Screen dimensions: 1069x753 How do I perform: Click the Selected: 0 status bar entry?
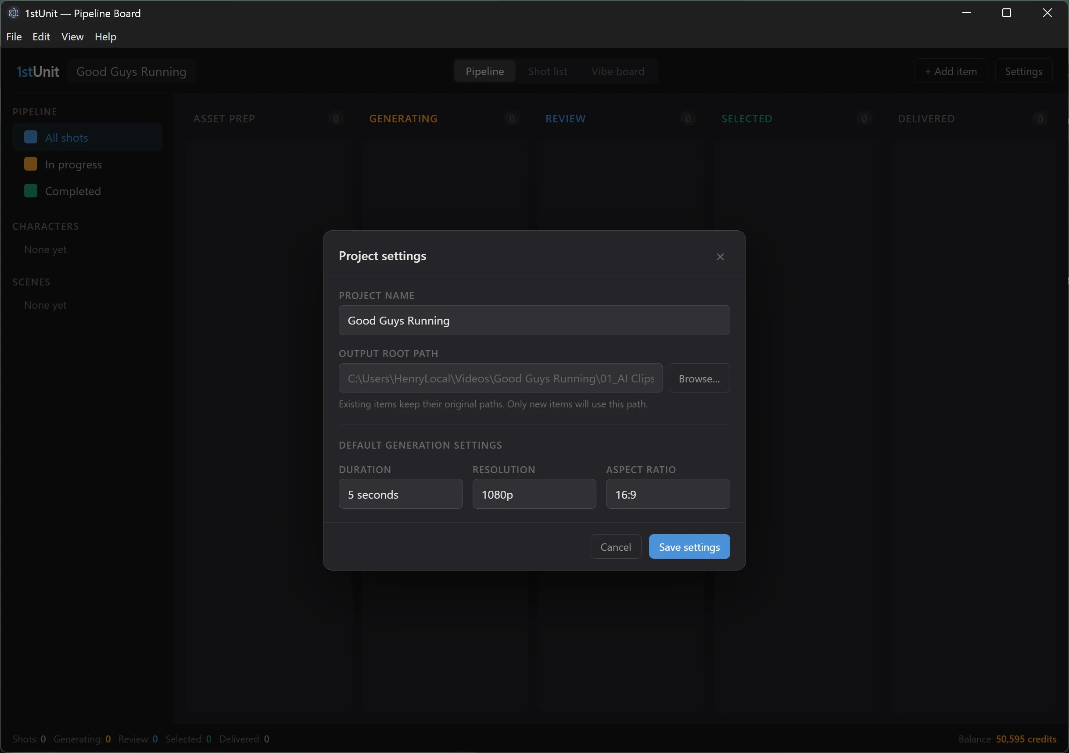point(188,739)
